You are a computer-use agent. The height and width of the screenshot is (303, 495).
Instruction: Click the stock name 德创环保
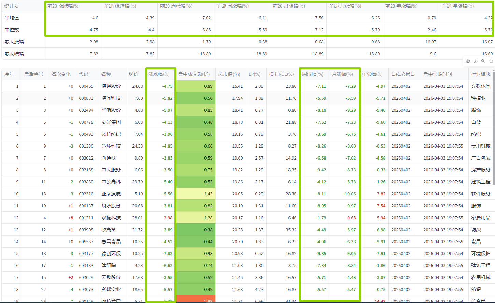click(111, 253)
